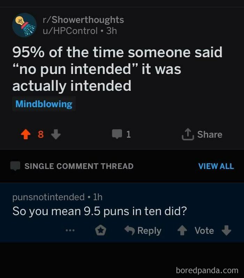The height and width of the screenshot is (278, 244).
Task: Tap the Share label text
Action: pos(209,135)
